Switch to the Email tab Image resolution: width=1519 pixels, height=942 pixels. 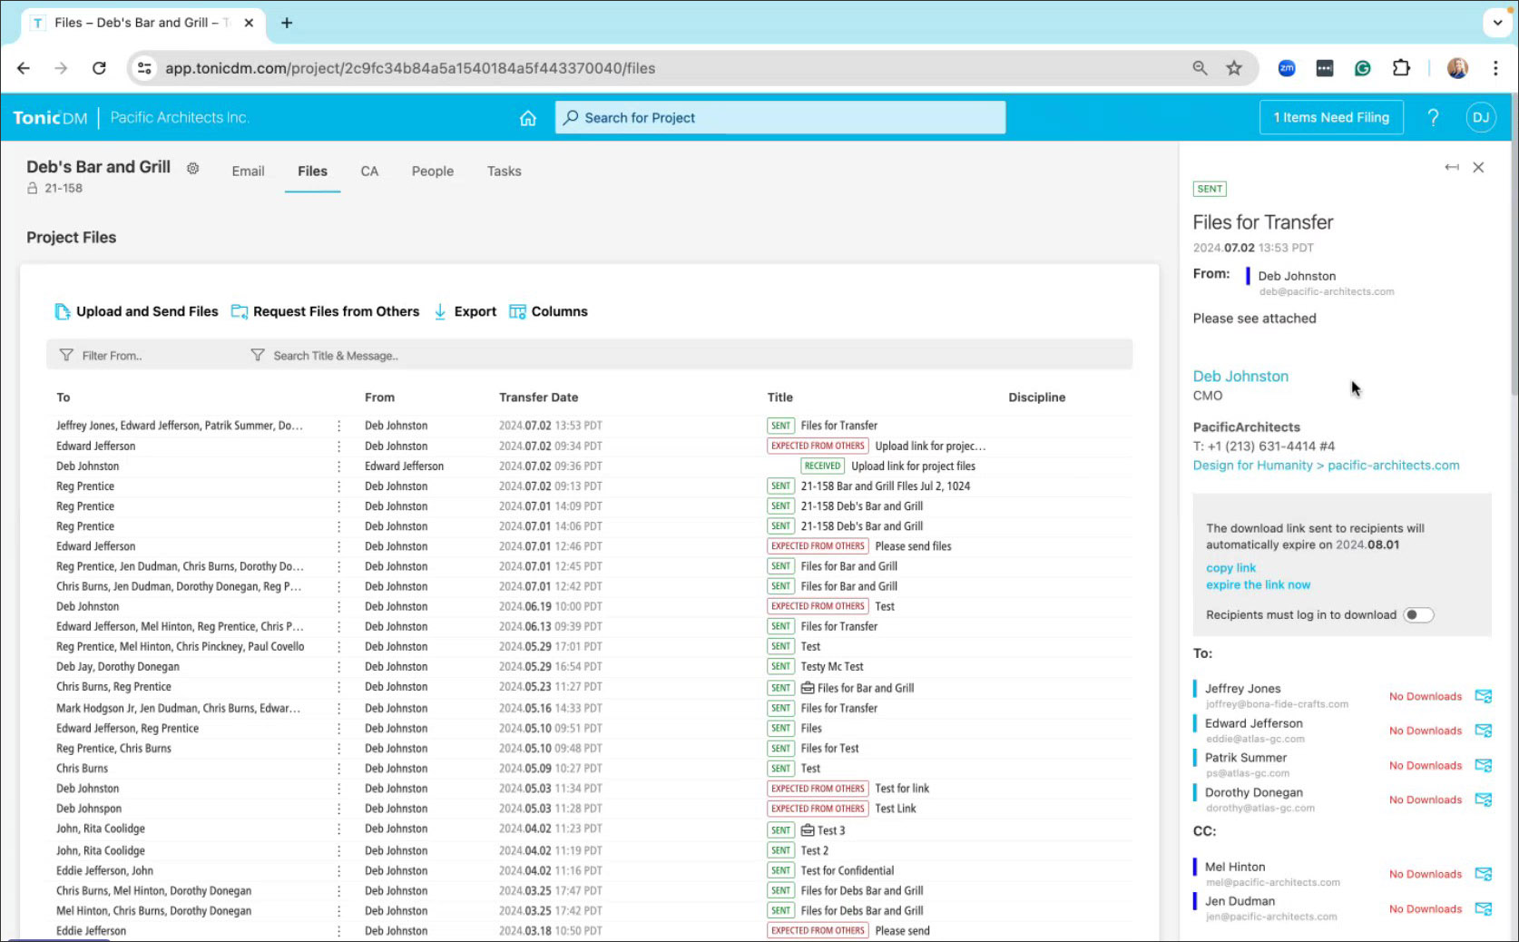[248, 171]
